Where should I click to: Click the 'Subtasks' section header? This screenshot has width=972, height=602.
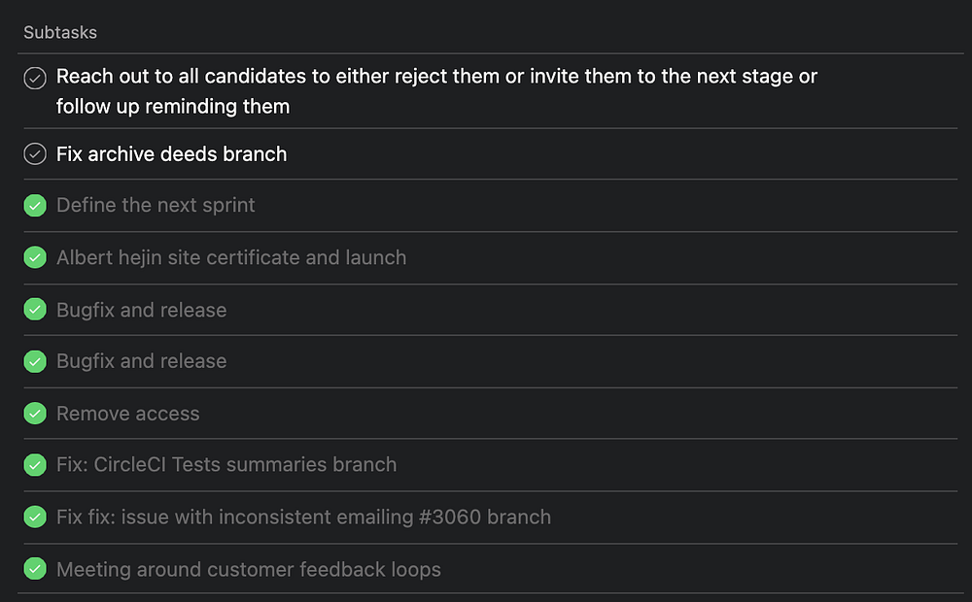60,33
